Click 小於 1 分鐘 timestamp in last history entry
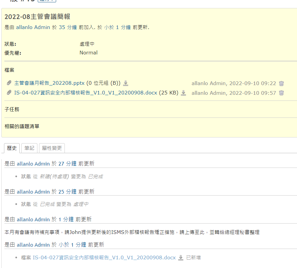This screenshot has width=297, height=268. coord(72,245)
